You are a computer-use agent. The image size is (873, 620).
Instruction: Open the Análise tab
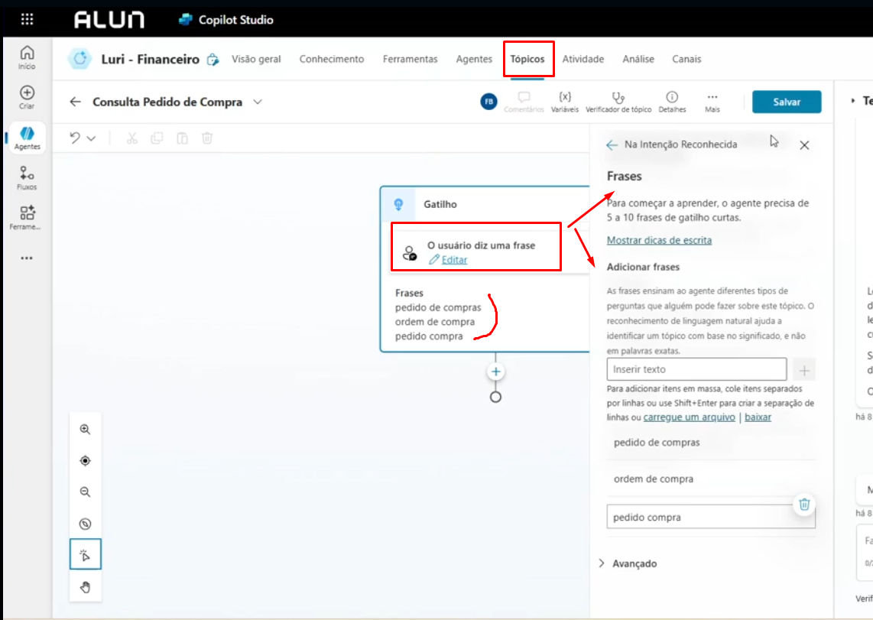(x=638, y=58)
